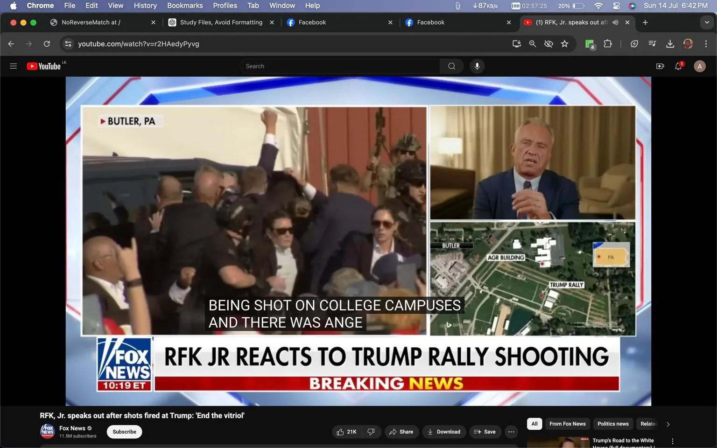Open YouTube notifications bell
Screen dimensions: 717x448
point(679,66)
